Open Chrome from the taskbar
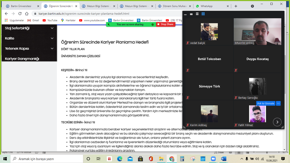The image size is (290, 163). [172, 159]
